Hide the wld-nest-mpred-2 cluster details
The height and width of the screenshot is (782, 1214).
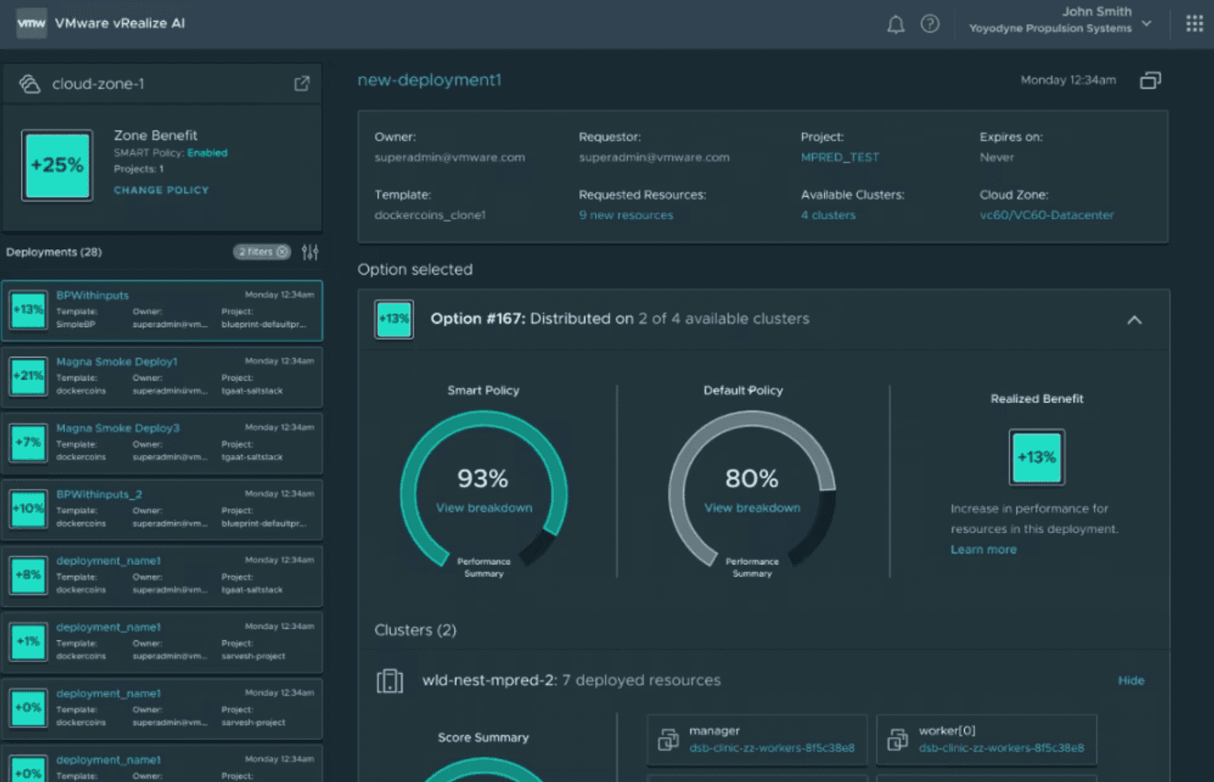(1130, 681)
